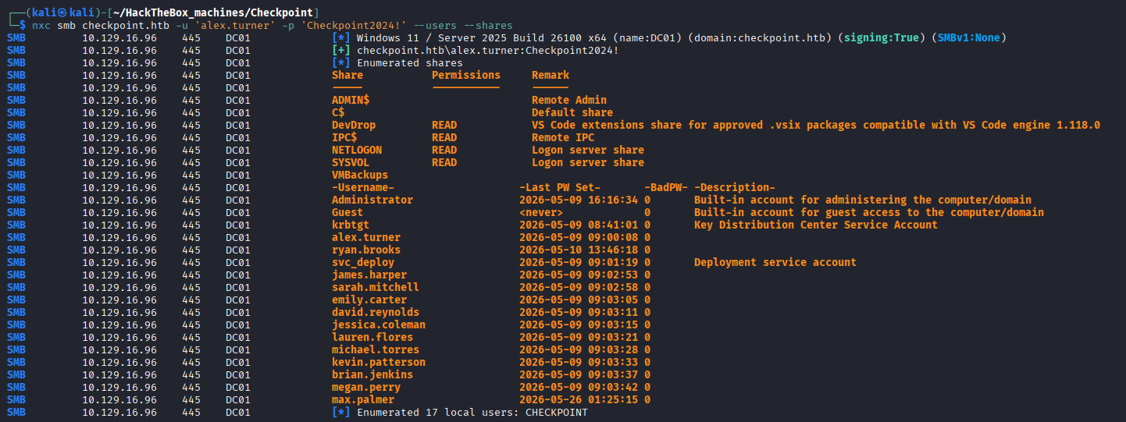
Task: Click the 'Built-in account for administering' description
Action: tap(863, 200)
